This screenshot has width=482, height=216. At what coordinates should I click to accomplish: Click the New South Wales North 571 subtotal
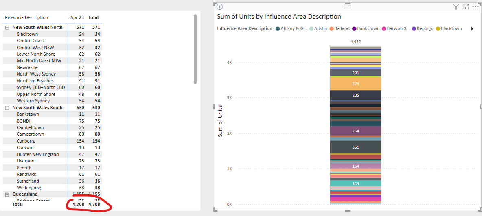click(x=80, y=27)
